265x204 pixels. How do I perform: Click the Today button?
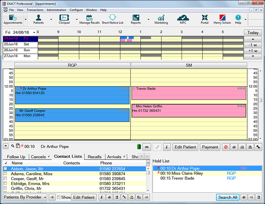coord(253,33)
